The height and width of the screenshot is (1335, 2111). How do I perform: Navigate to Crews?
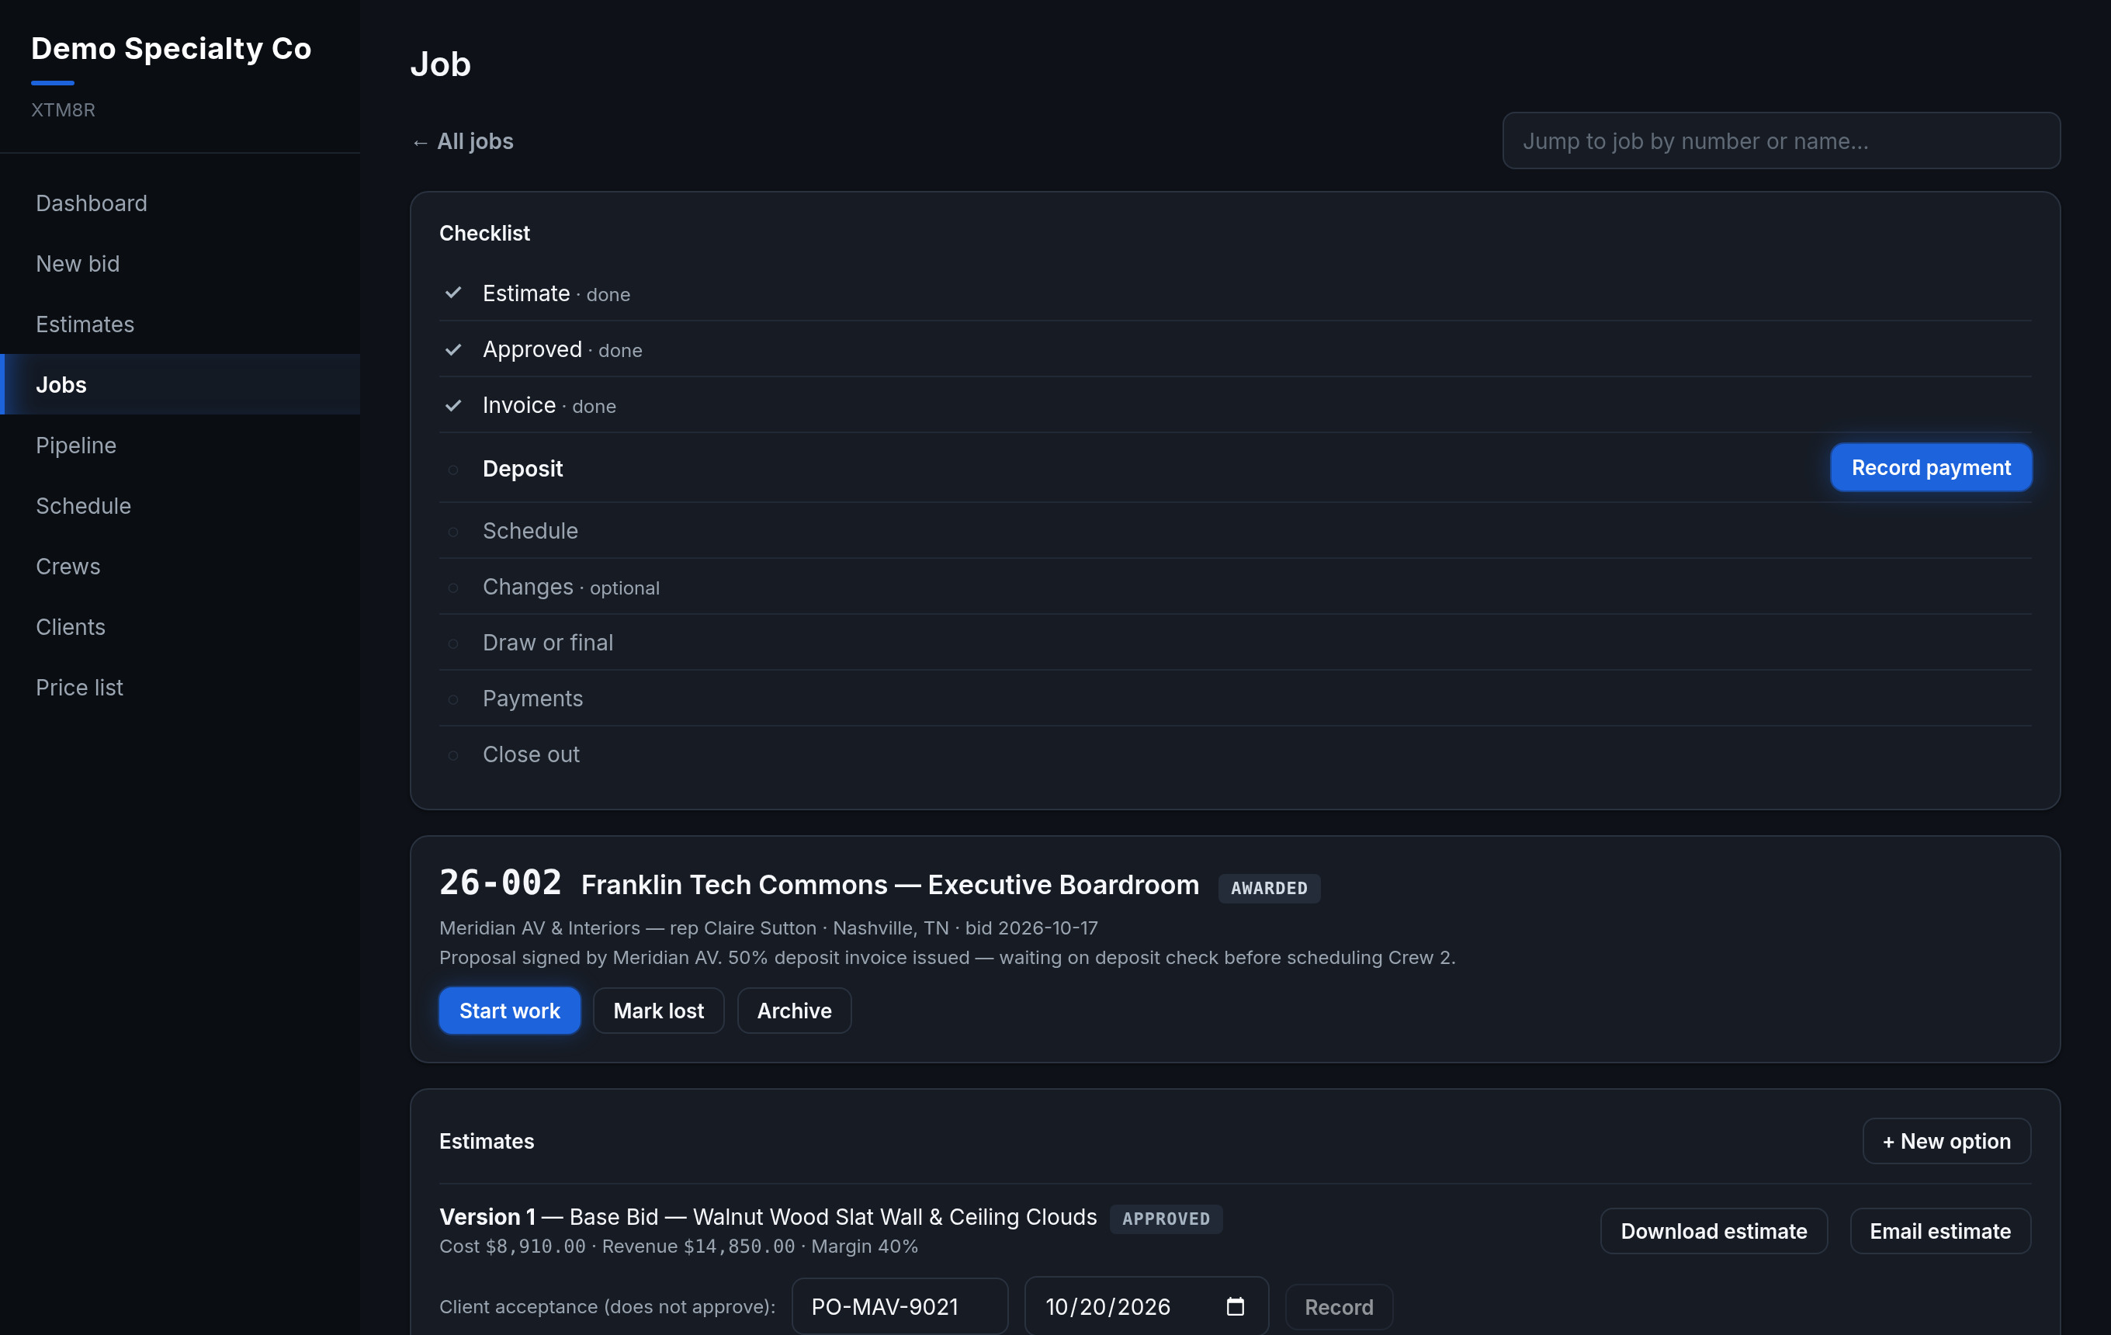click(180, 567)
